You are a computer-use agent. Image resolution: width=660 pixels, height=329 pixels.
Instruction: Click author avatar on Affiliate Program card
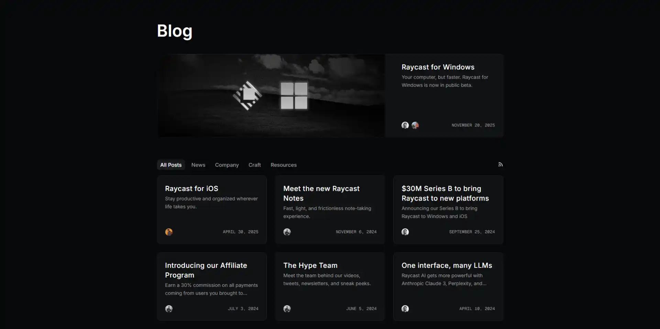(169, 309)
